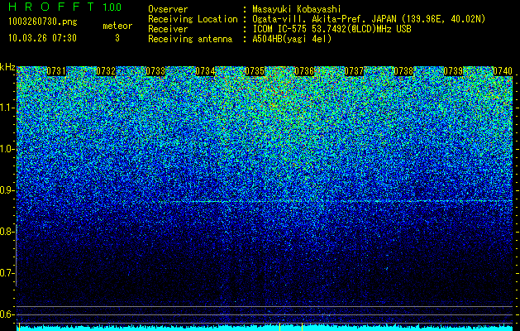
Task: Click the date stamp 10.03.26 07:30
Action: pos(42,38)
